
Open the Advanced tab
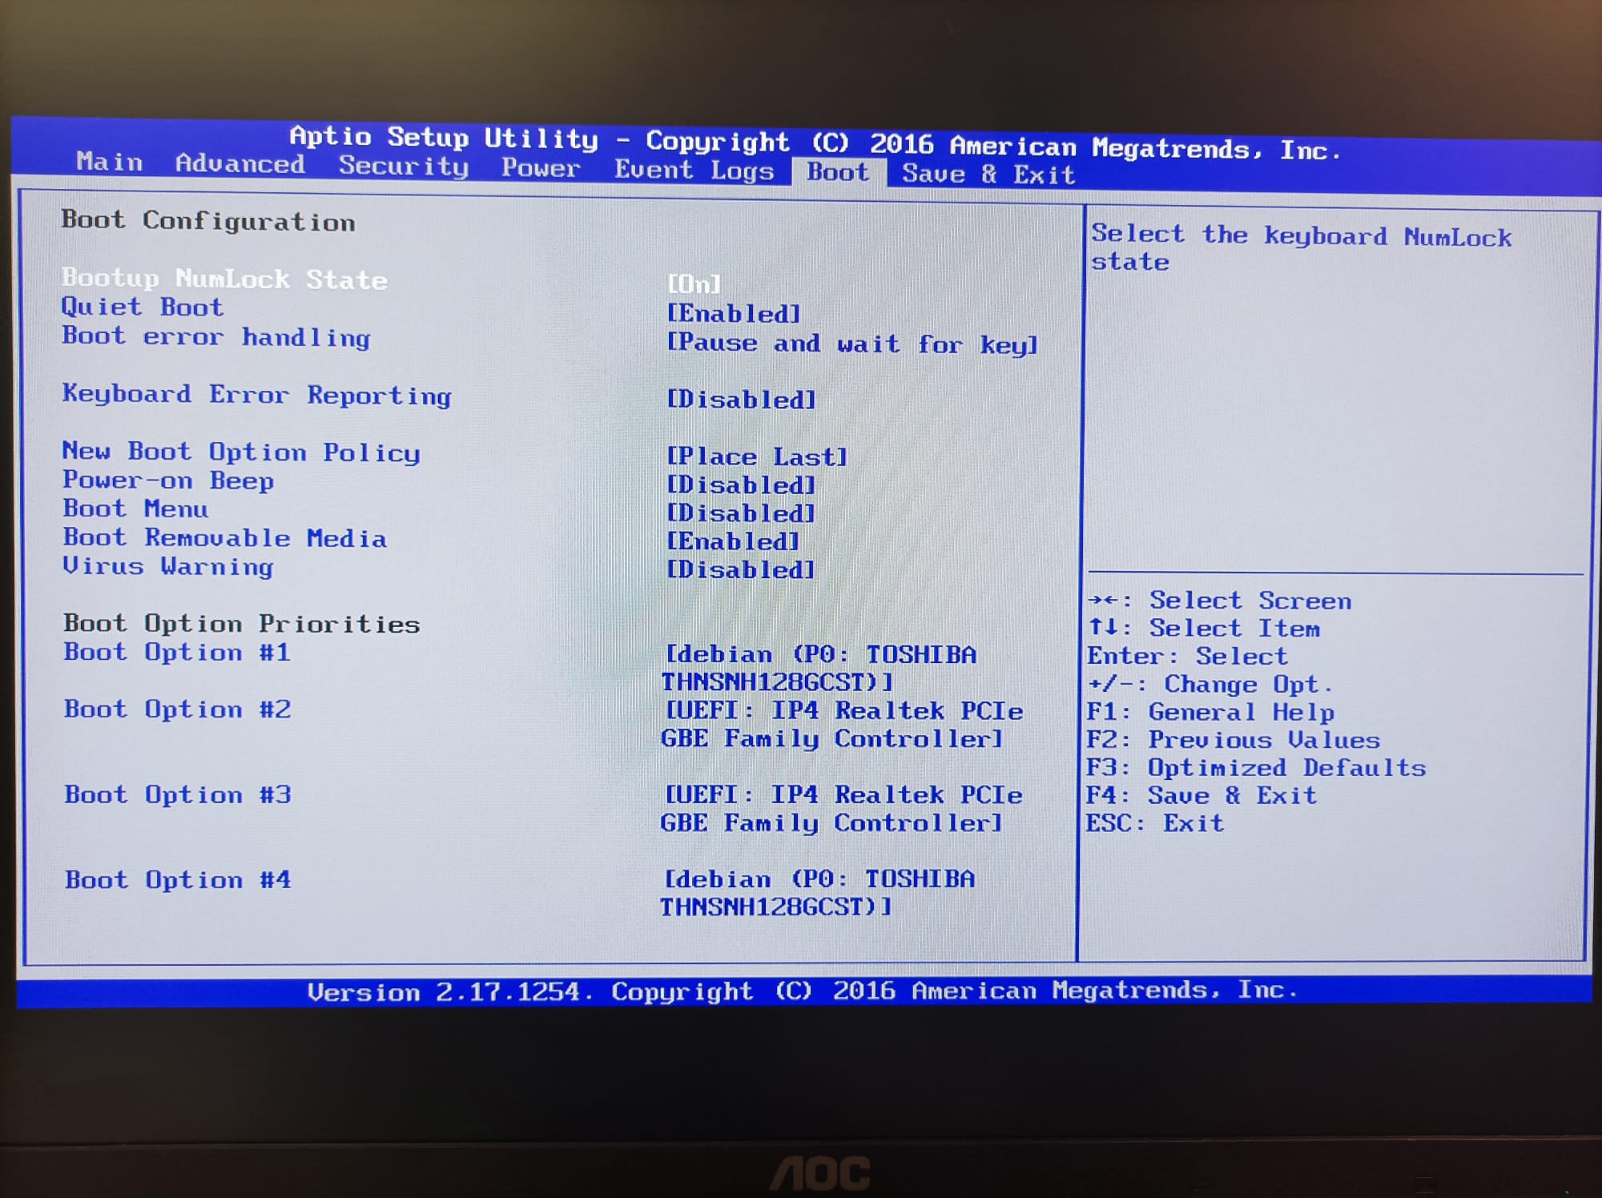pos(240,164)
